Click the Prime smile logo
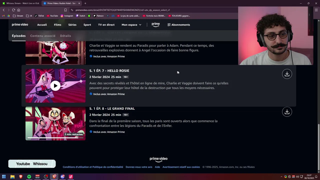 (155, 24)
